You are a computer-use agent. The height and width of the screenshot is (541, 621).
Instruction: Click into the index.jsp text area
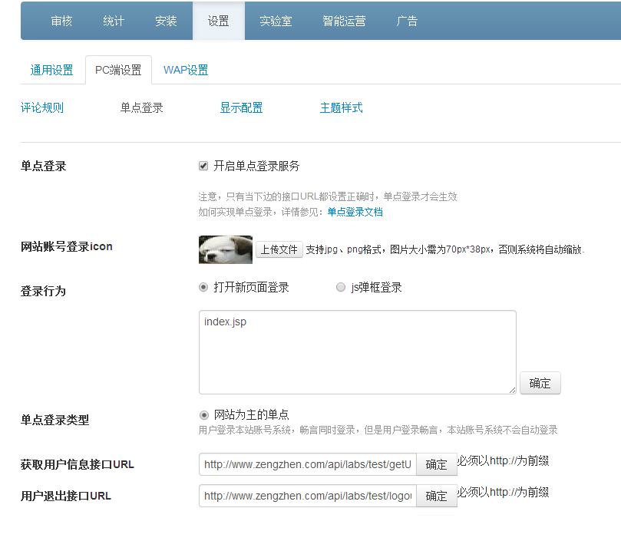(357, 351)
